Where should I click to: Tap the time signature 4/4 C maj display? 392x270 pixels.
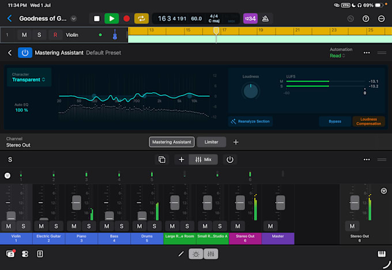coord(214,18)
